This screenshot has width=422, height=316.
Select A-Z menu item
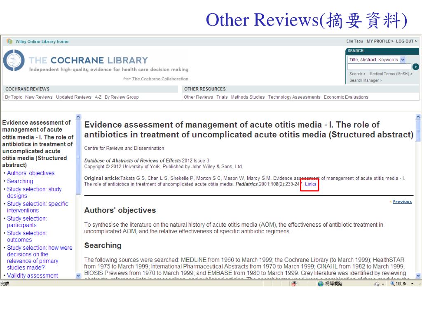(x=98, y=97)
